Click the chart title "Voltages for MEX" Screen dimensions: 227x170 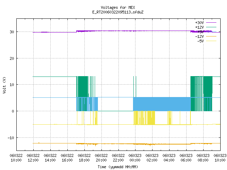click(x=118, y=7)
